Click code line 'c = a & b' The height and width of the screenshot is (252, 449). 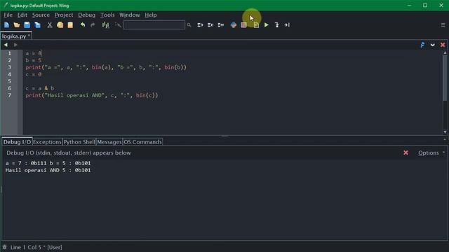40,88
